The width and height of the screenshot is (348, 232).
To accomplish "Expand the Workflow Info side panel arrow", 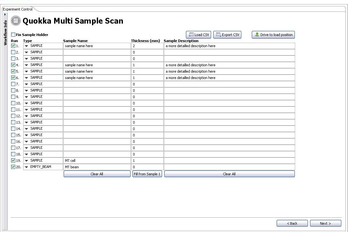I will [5, 14].
